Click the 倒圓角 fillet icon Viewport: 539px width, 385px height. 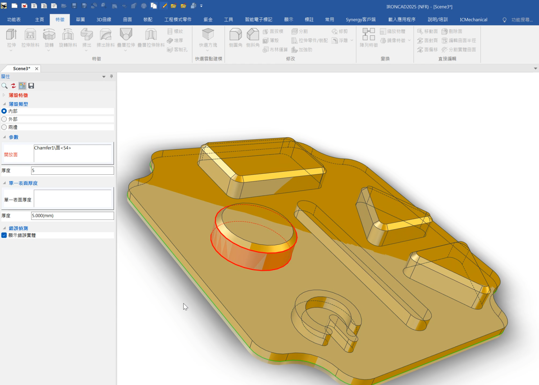235,37
